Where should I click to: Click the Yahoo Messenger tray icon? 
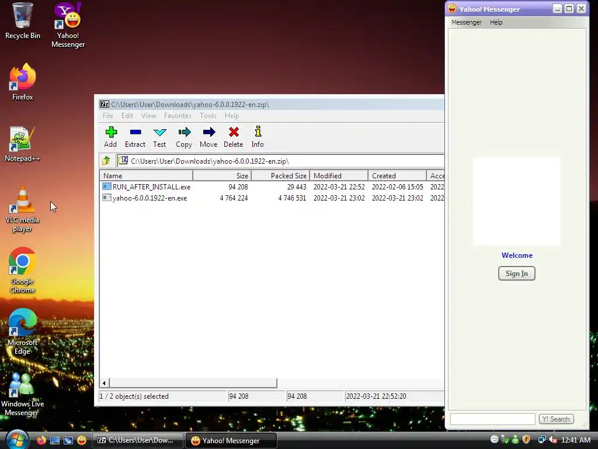click(494, 440)
